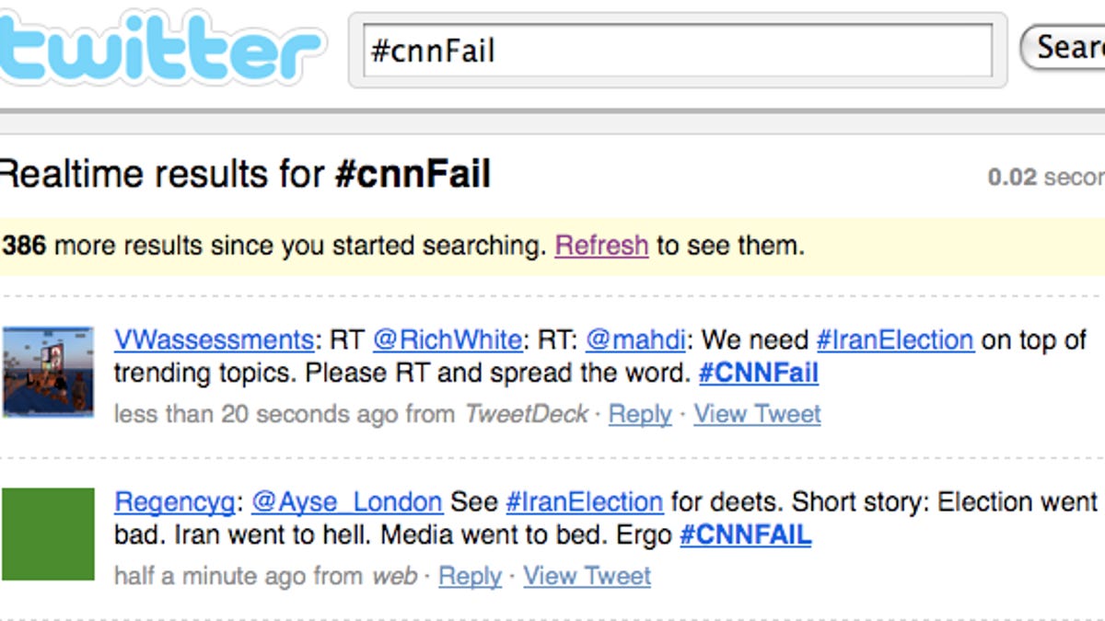Open the VWassessments username link
Image resolution: width=1105 pixels, height=621 pixels.
coord(214,339)
